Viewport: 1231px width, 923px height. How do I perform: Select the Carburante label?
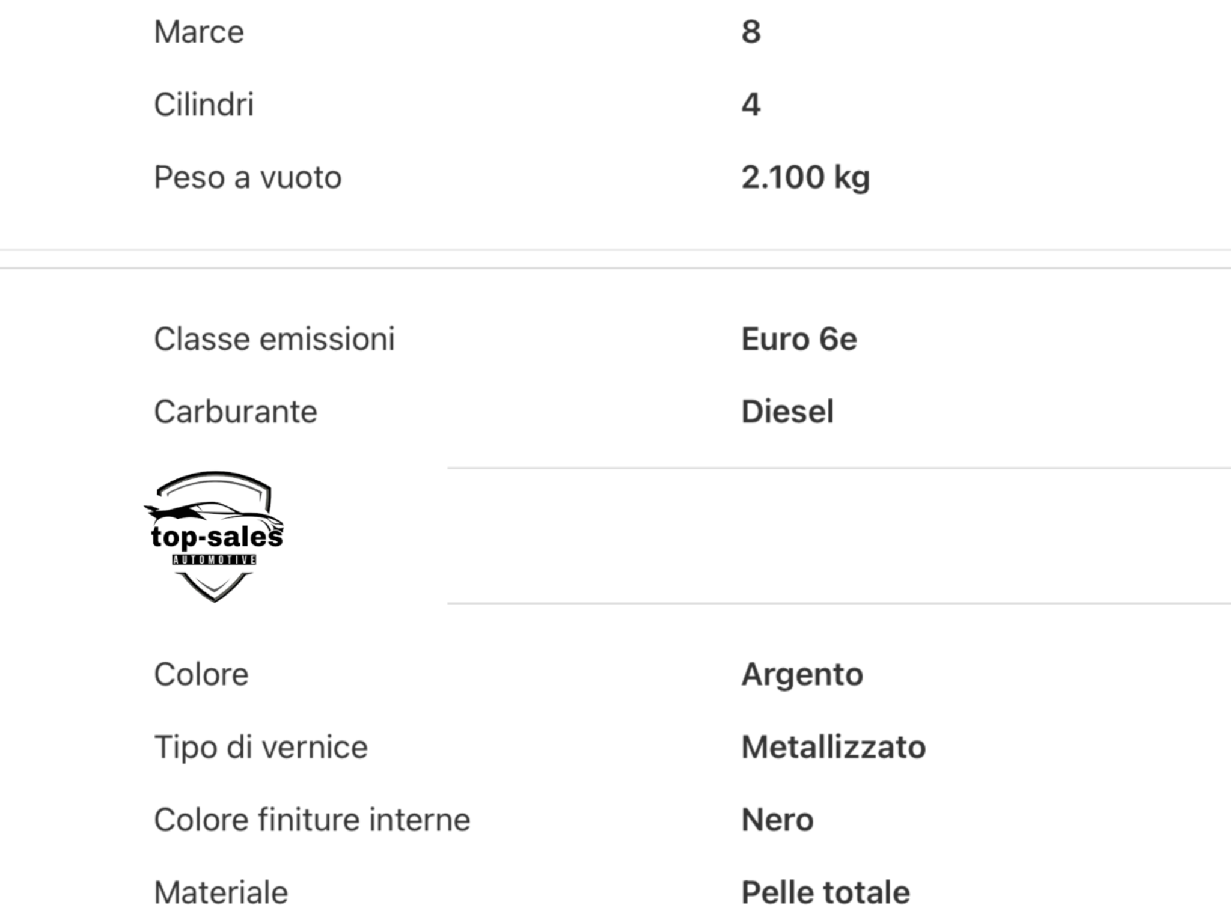[x=235, y=412]
